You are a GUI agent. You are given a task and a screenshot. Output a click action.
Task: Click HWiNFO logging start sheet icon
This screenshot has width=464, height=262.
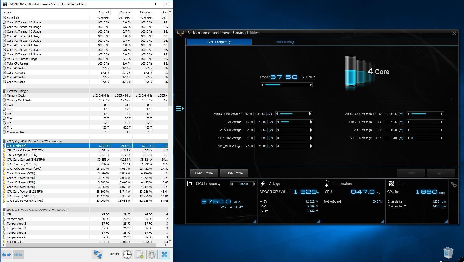pos(140,254)
